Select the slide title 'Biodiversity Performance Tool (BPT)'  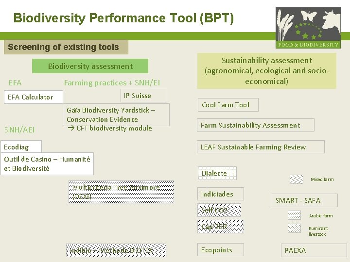tap(123, 18)
